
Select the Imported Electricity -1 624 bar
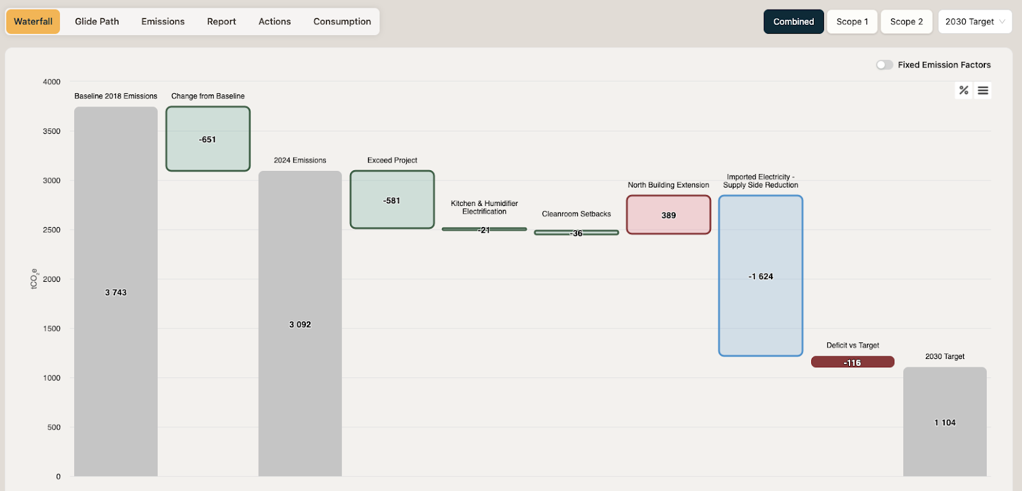(760, 275)
